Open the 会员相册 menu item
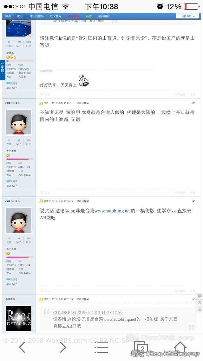 pyautogui.click(x=104, y=16)
